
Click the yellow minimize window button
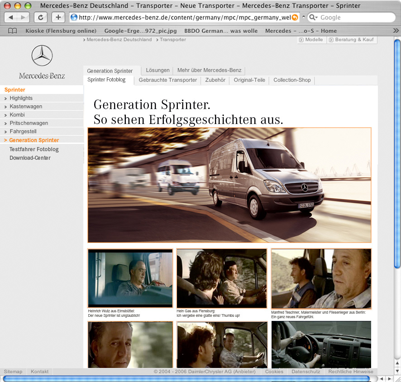(18, 5)
